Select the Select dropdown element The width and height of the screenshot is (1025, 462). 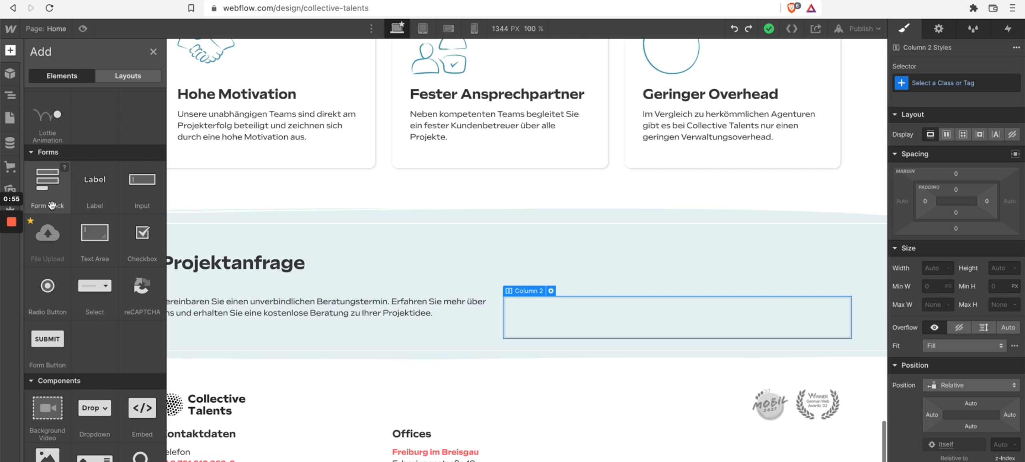94,294
